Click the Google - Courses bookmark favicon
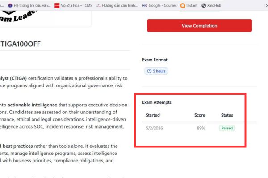Screen dimensions: 268x178 (x=145, y=5)
